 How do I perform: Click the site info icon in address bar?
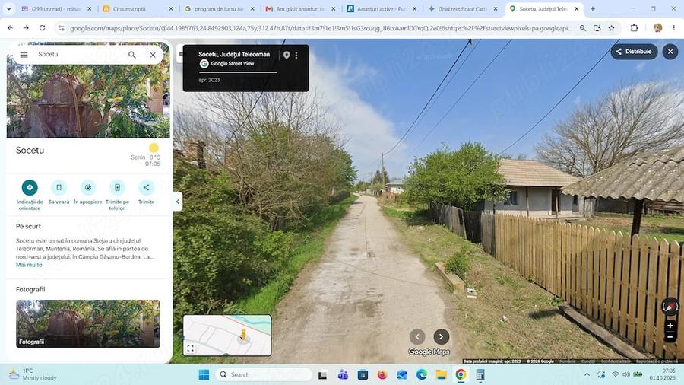coord(61,28)
